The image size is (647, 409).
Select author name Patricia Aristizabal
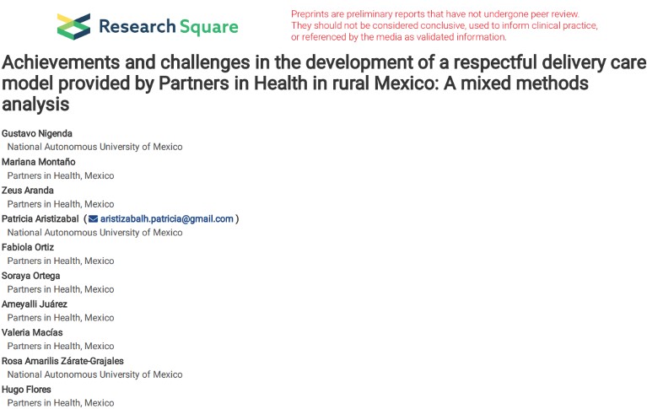[40, 218]
